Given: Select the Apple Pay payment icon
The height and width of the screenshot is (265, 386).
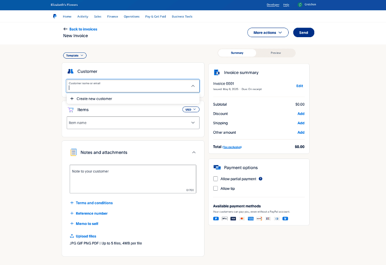Looking at the screenshot, I should [x=224, y=219].
